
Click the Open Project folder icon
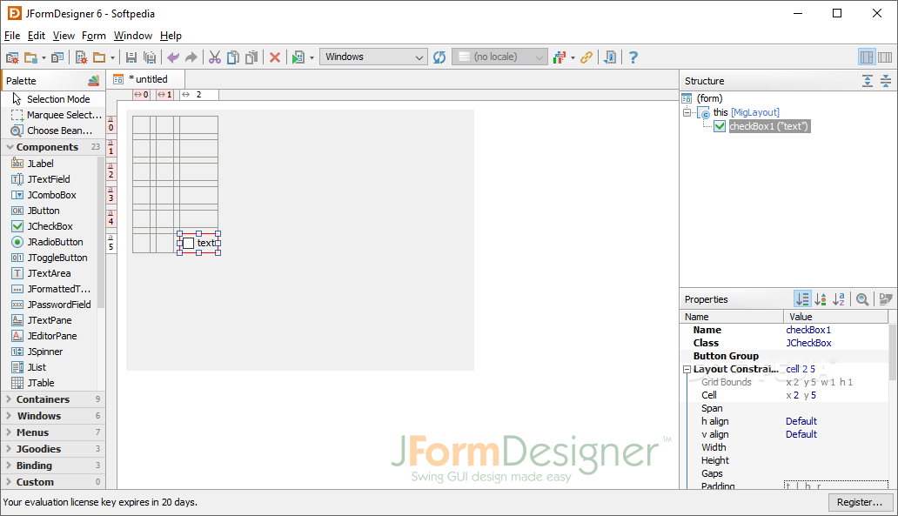(x=30, y=57)
